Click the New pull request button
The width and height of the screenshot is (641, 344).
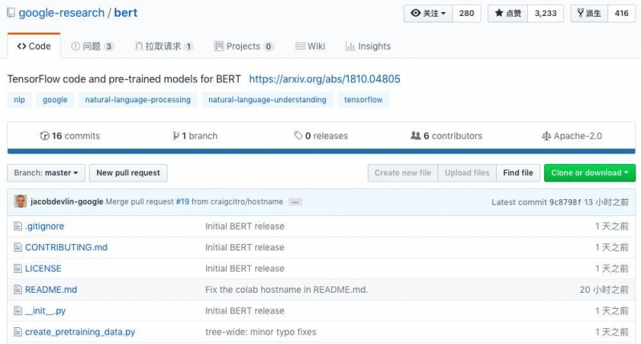[x=128, y=173]
